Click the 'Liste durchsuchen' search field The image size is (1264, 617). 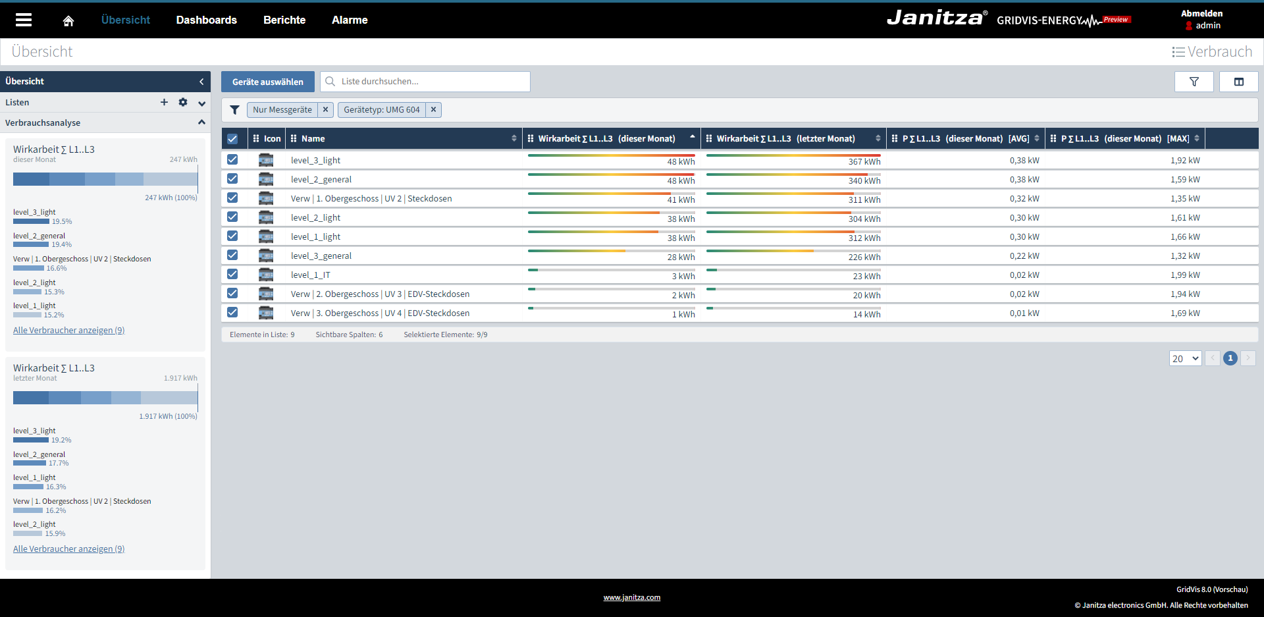click(431, 82)
